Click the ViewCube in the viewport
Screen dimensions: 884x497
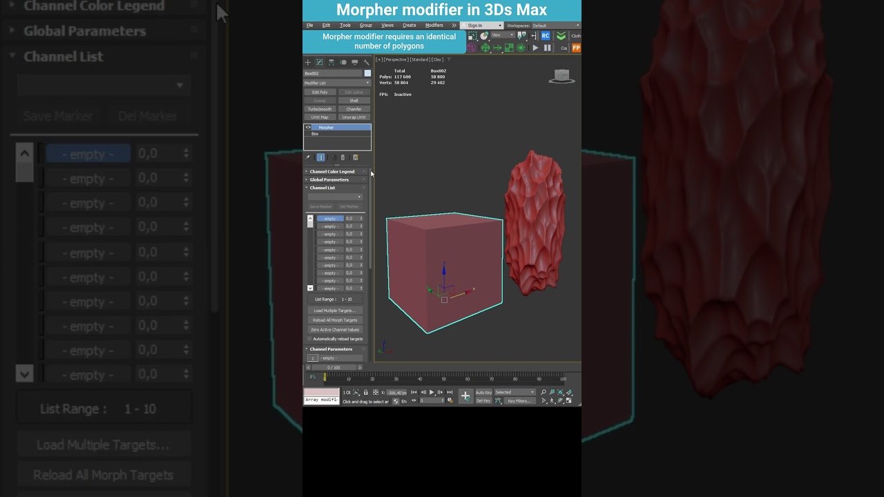[562, 76]
